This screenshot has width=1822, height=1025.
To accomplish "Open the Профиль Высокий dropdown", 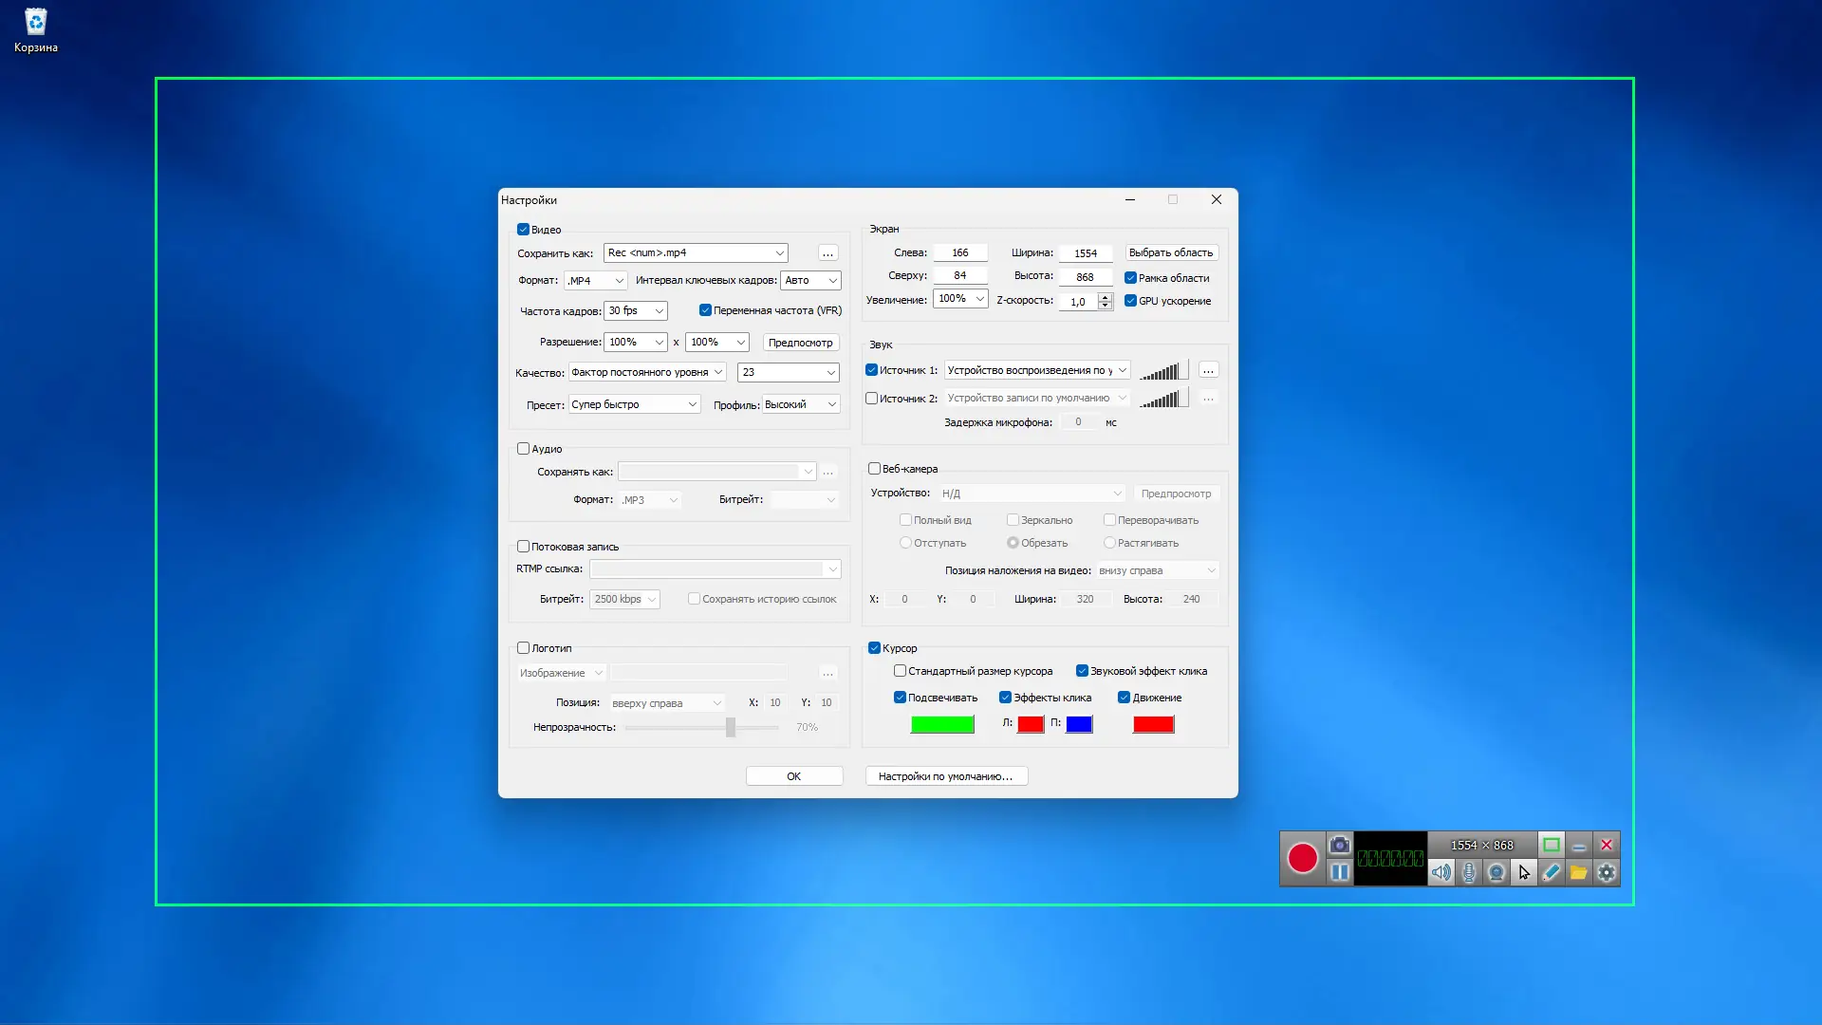I will tap(801, 404).
